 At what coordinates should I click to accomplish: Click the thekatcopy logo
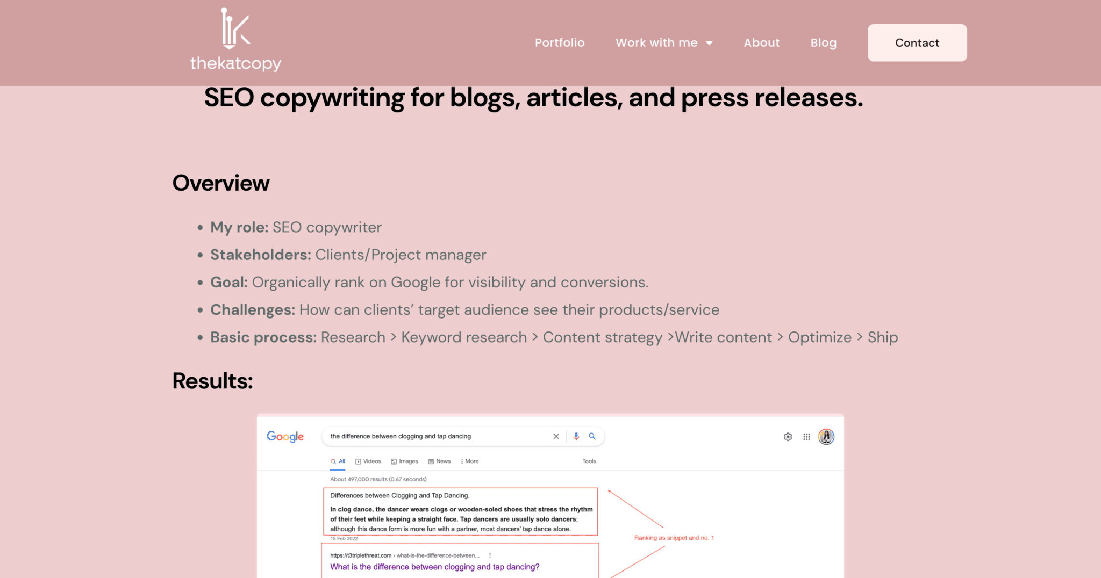tap(235, 38)
